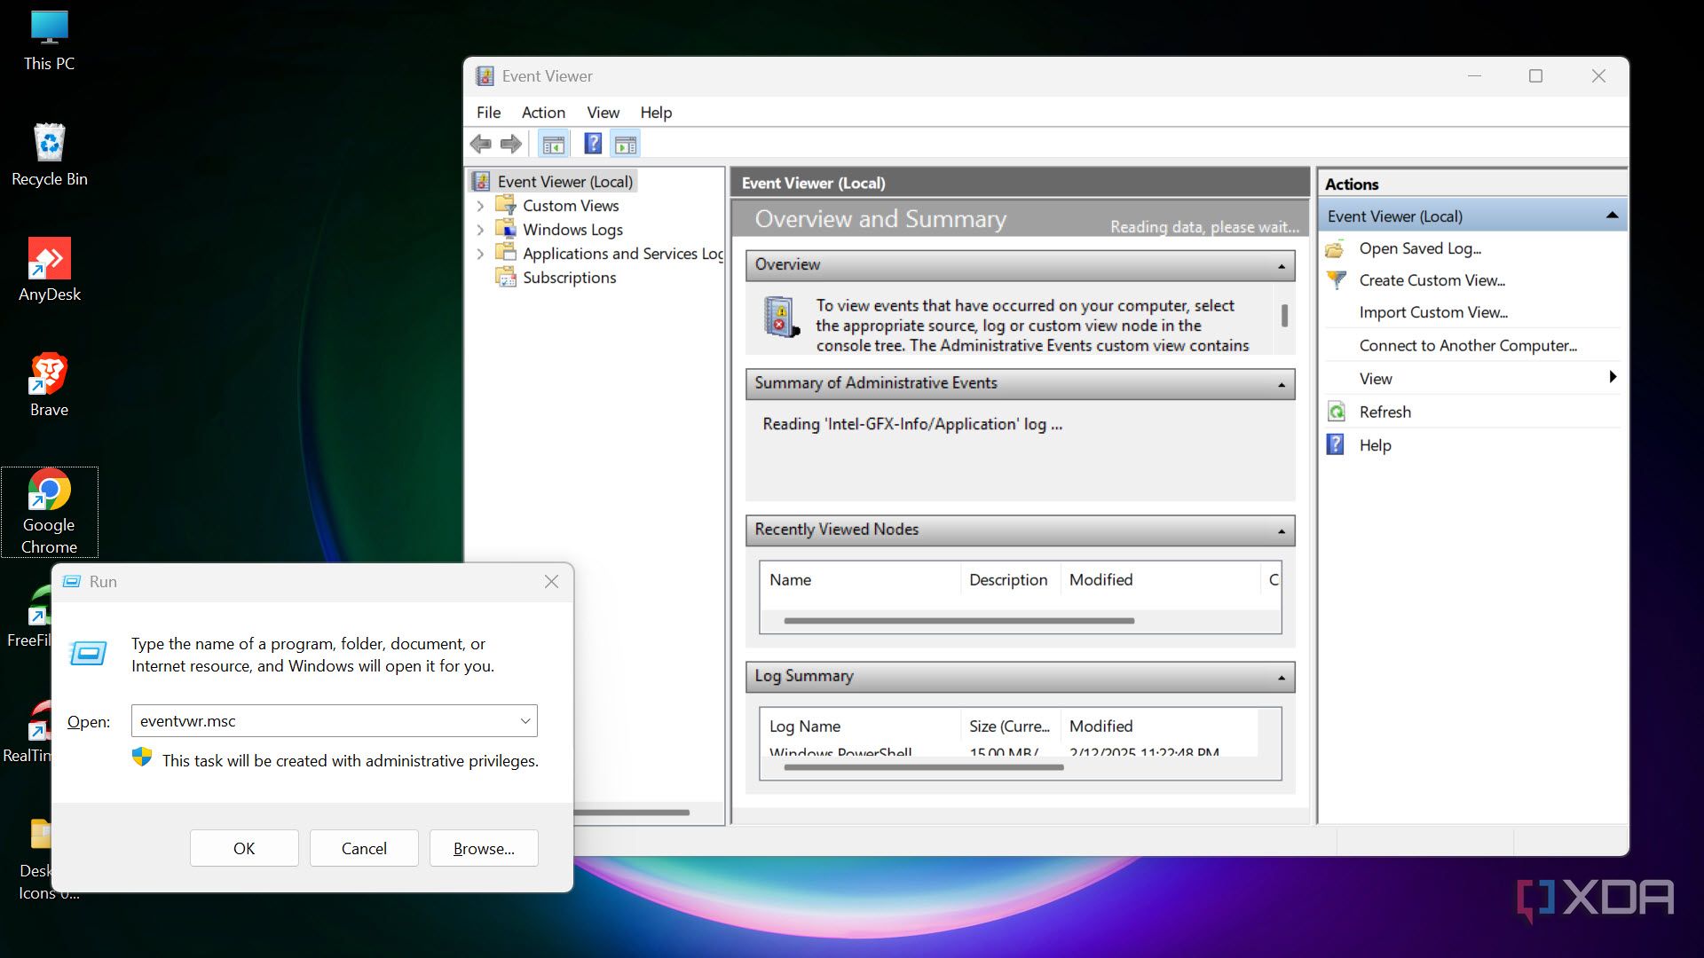Click the Refresh action icon
The image size is (1704, 958).
click(x=1337, y=412)
